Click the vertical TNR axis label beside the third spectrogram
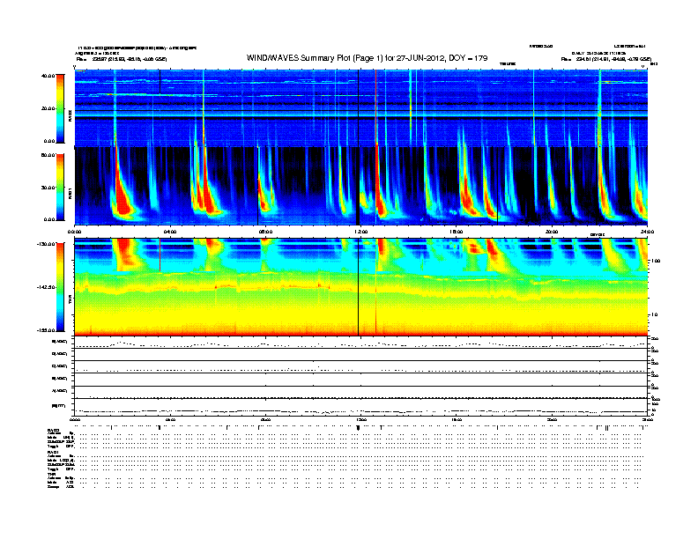The height and width of the screenshot is (539, 698). (x=70, y=300)
